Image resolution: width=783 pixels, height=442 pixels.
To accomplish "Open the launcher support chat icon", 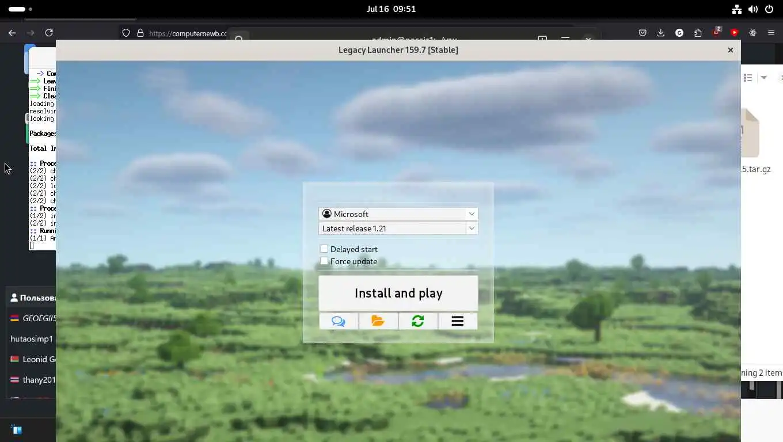I will 339,321.
